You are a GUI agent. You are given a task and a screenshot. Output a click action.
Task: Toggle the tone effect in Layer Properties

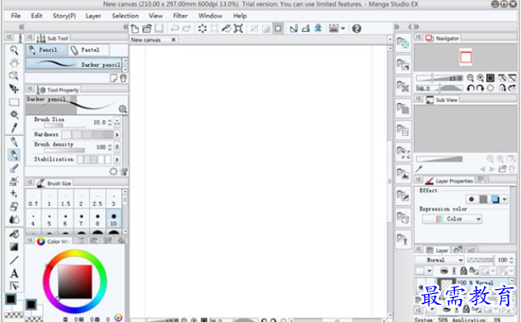click(483, 199)
